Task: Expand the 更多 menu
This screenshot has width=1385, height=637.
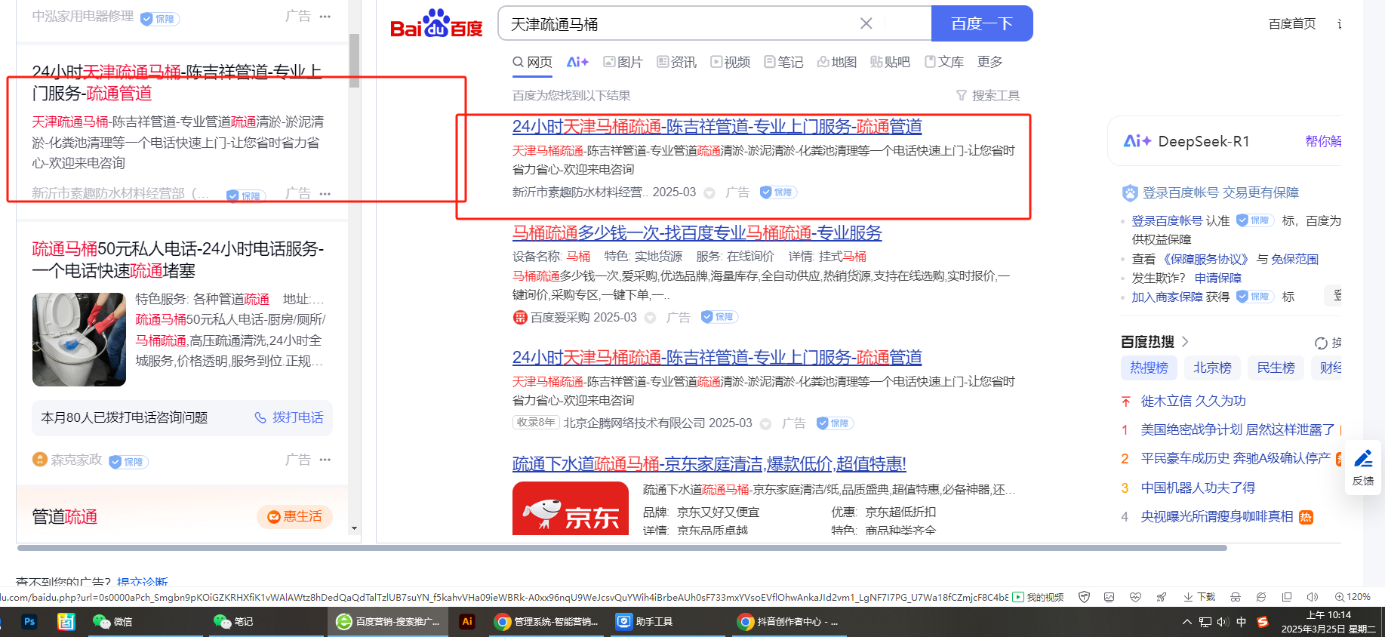Action: 990,62
